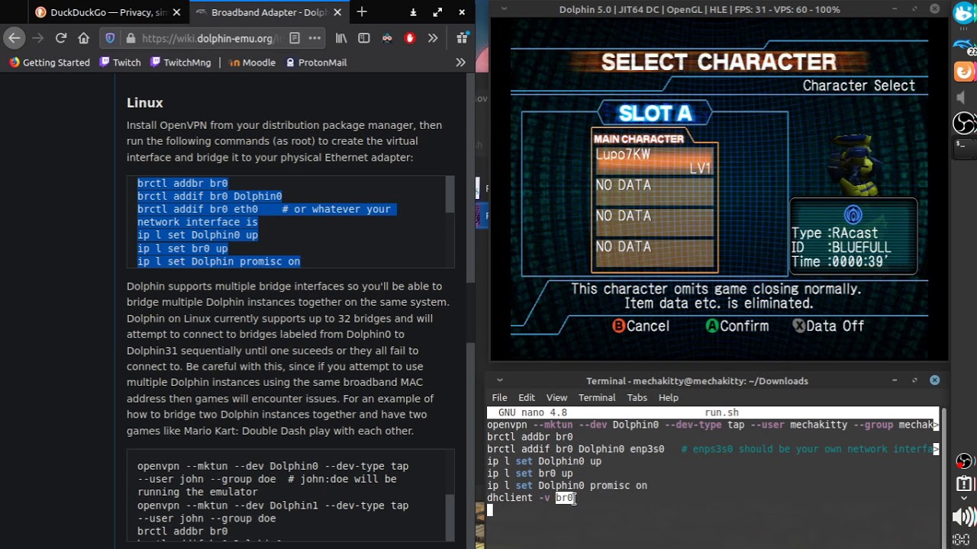The width and height of the screenshot is (977, 549).
Task: Close the DuckDuckGo tab
Action: tap(176, 12)
